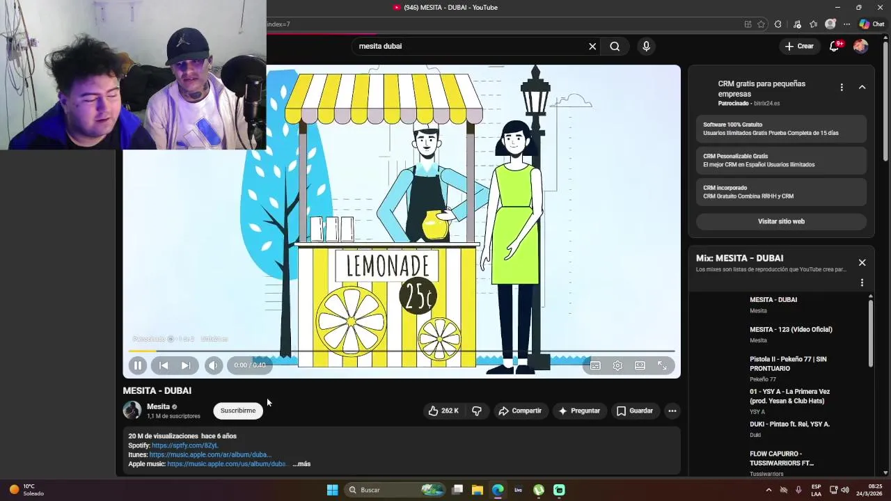Save video with Guardar button
The image size is (891, 501).
(635, 411)
